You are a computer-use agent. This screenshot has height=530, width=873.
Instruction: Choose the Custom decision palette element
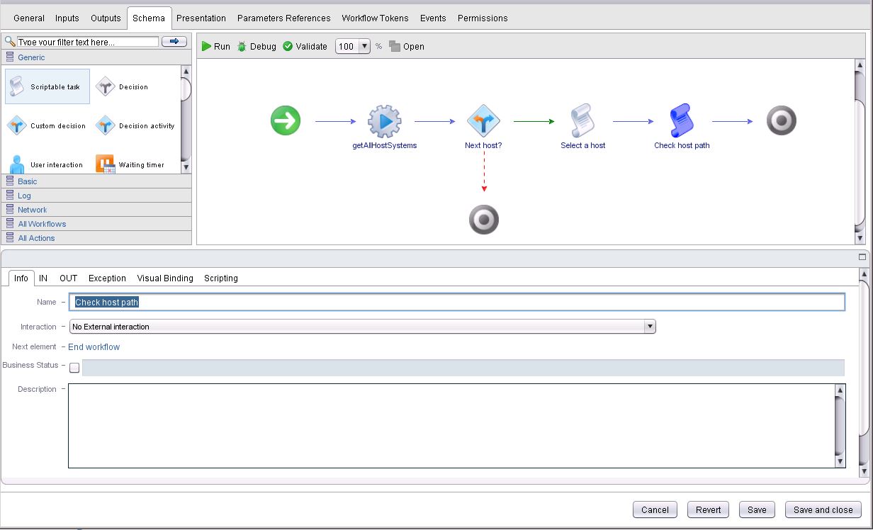(47, 126)
